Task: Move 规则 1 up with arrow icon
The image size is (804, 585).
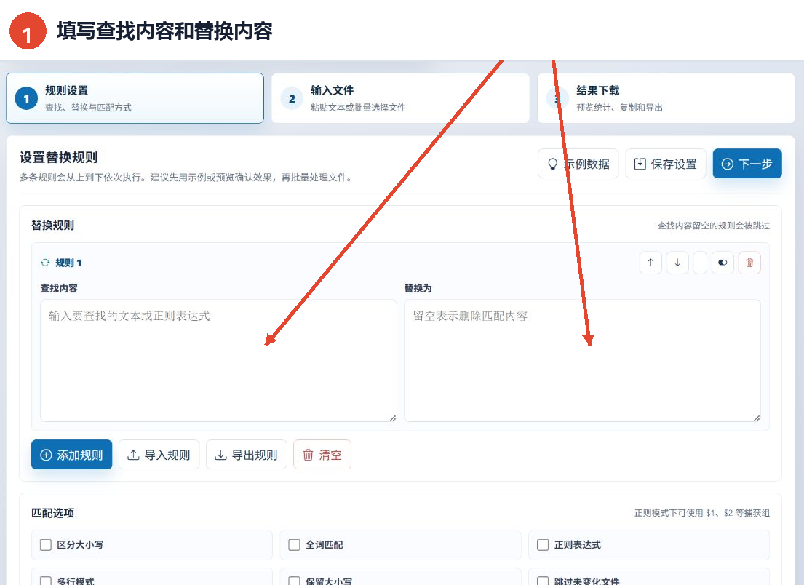Action: (x=650, y=263)
